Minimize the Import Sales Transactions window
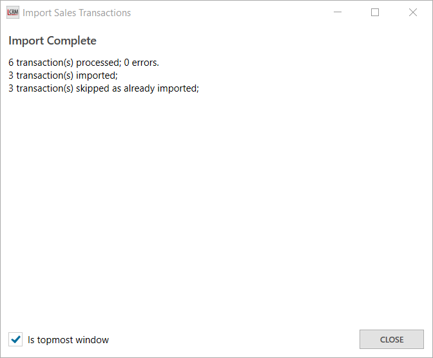433x358 pixels. click(338, 12)
